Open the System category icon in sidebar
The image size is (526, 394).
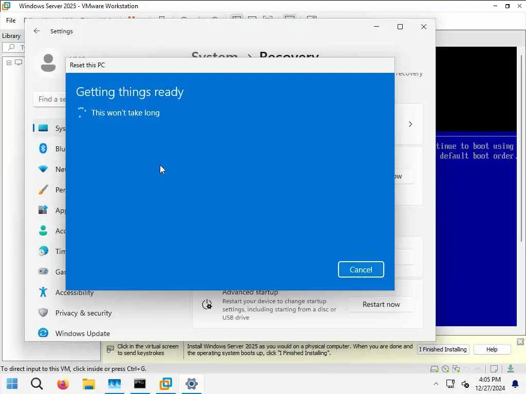click(x=43, y=128)
